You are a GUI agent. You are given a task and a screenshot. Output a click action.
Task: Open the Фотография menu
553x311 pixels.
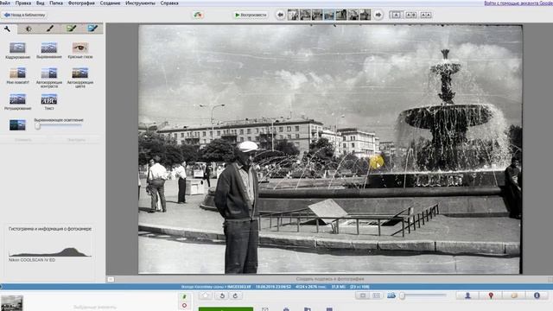(81, 3)
